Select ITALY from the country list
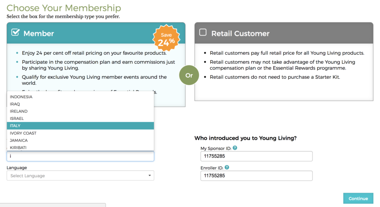The width and height of the screenshot is (380, 207). 80,126
